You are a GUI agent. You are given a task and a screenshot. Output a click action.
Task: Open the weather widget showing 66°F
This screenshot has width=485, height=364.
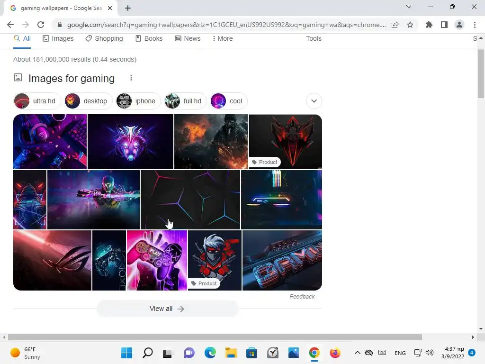(x=26, y=353)
